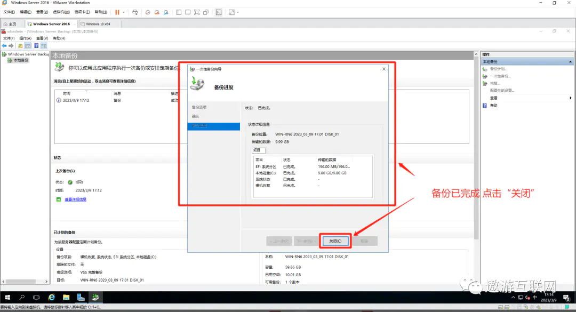
Task: Toggle show/hide action pane icon
Action: click(x=44, y=45)
